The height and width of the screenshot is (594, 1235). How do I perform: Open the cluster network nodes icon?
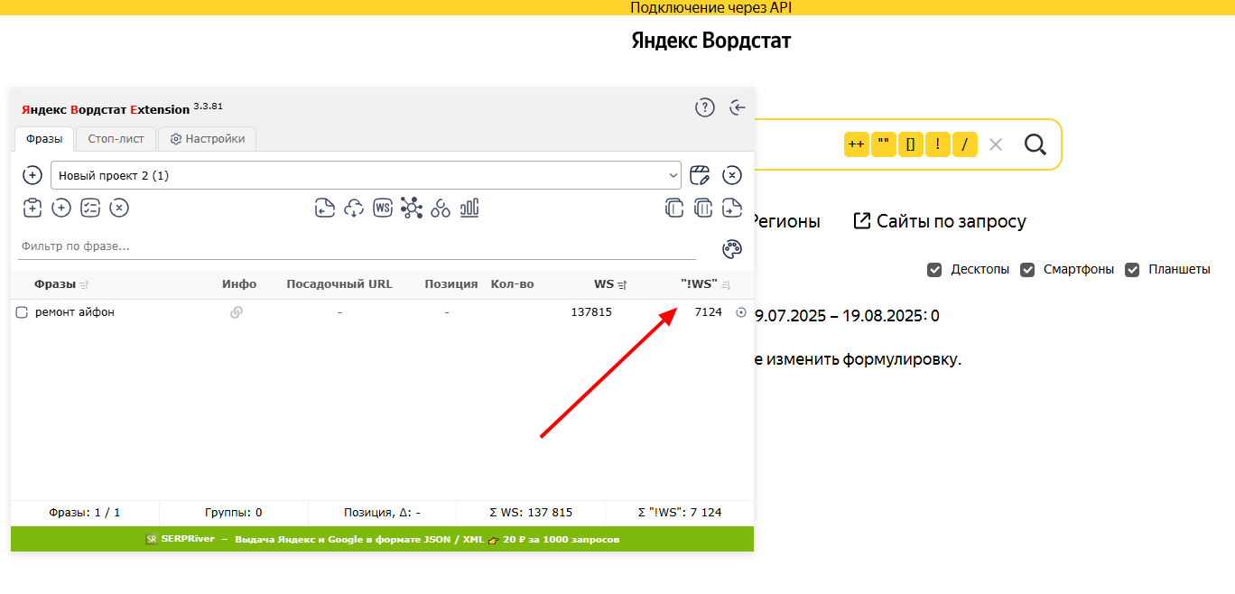click(412, 208)
